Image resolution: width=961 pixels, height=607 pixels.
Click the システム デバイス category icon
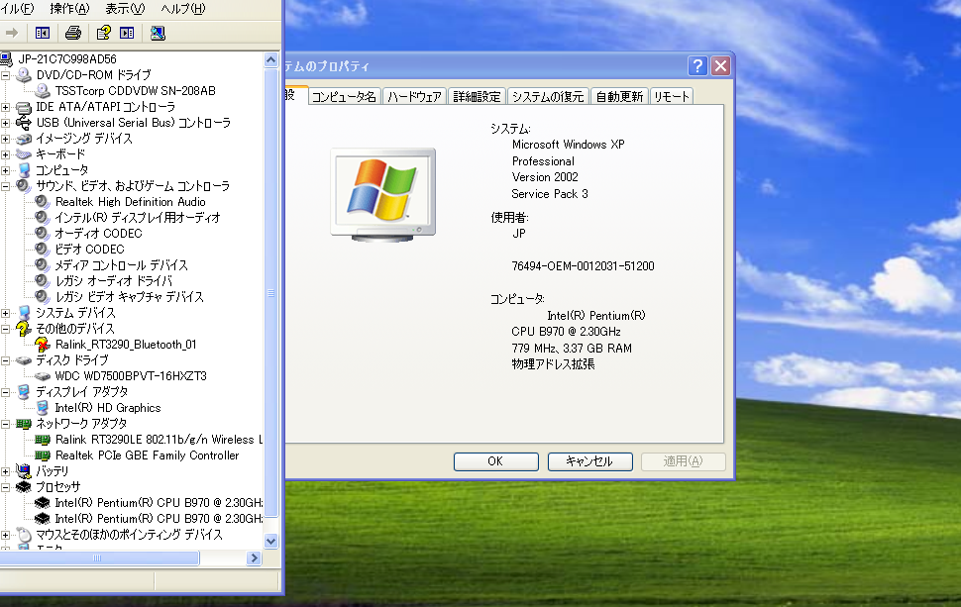pyautogui.click(x=24, y=313)
